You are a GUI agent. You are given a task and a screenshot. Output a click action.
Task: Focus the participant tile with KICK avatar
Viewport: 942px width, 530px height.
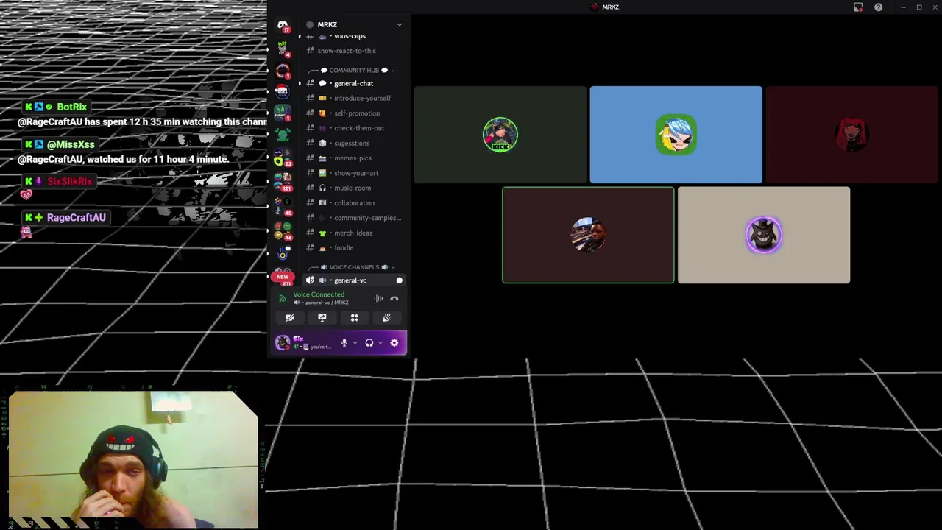tap(500, 135)
